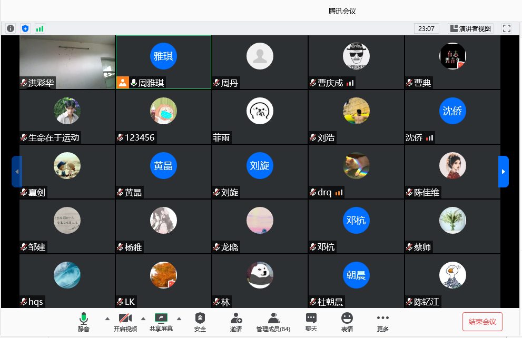Expand audio options arrow beside mute
Image resolution: width=522 pixels, height=338 pixels.
coord(107,319)
